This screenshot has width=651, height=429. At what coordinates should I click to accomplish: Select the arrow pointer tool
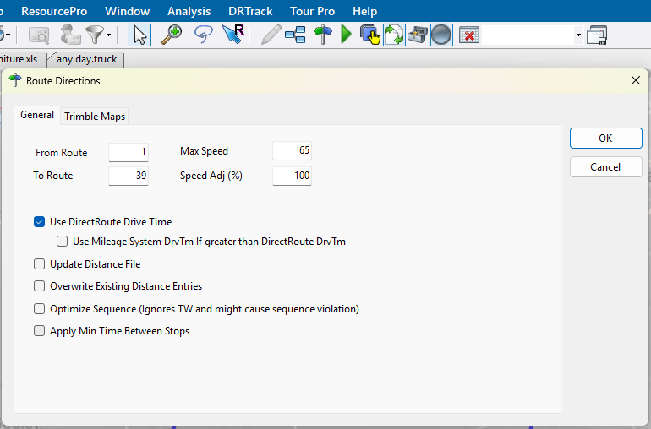(139, 35)
